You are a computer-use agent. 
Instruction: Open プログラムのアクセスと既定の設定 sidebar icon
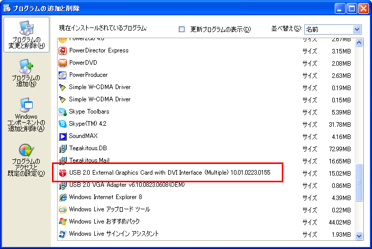(x=26, y=160)
